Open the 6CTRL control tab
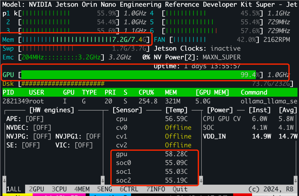Image resolution: width=299 pixels, height=196 pixels. pyautogui.click(x=129, y=189)
